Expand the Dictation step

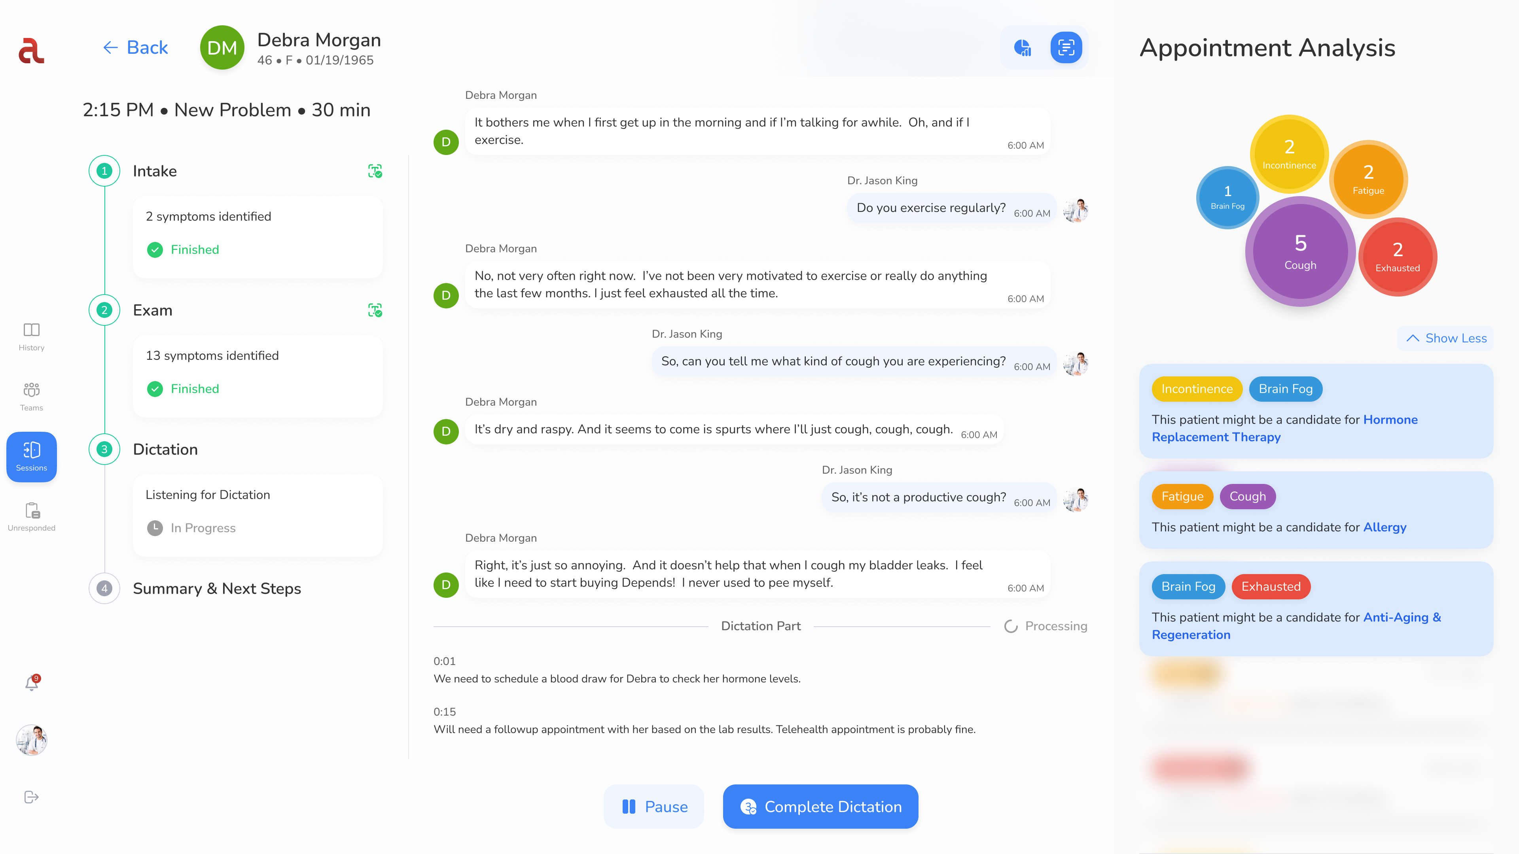pos(165,449)
